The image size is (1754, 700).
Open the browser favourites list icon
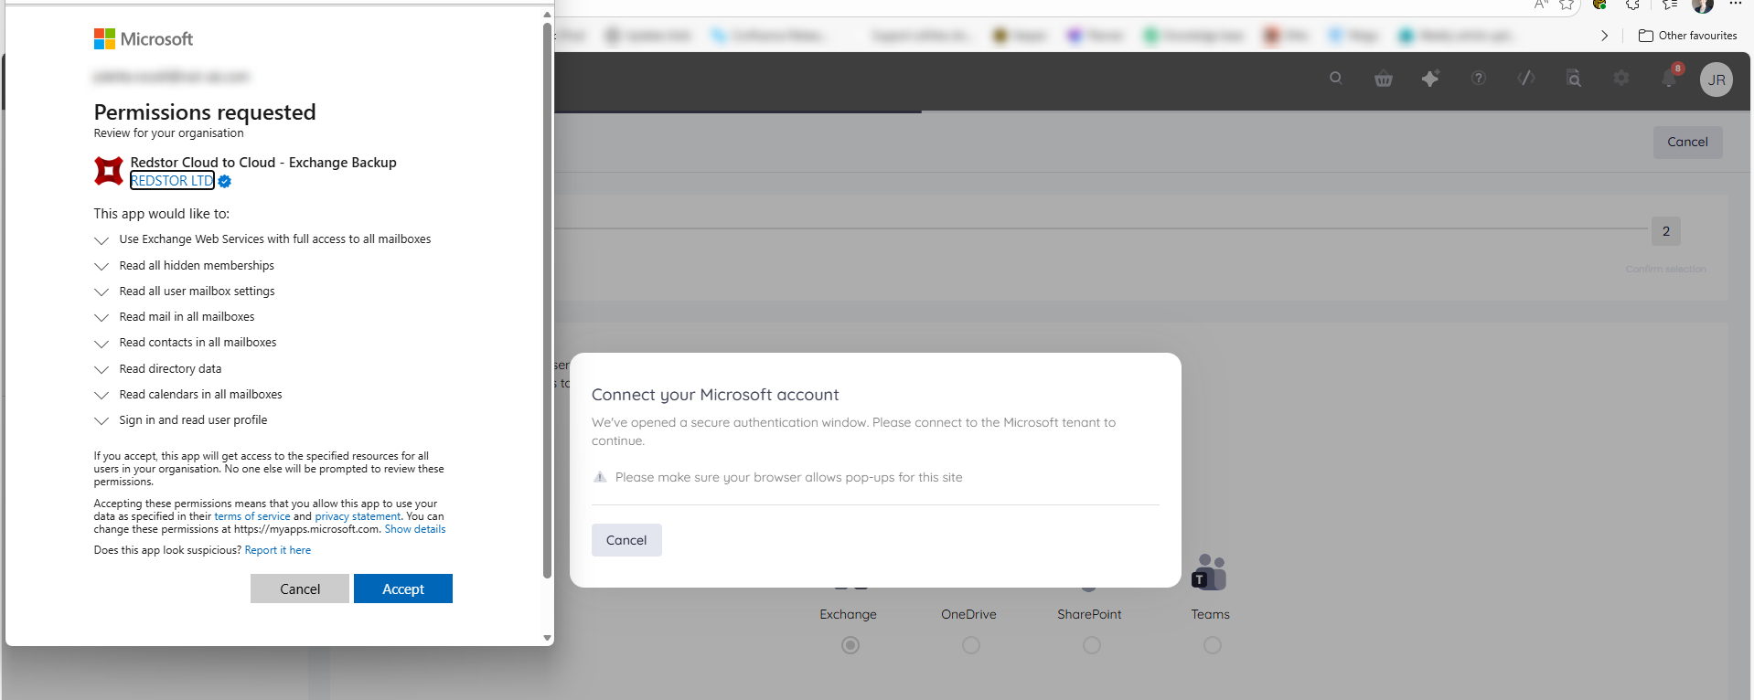point(1669,5)
